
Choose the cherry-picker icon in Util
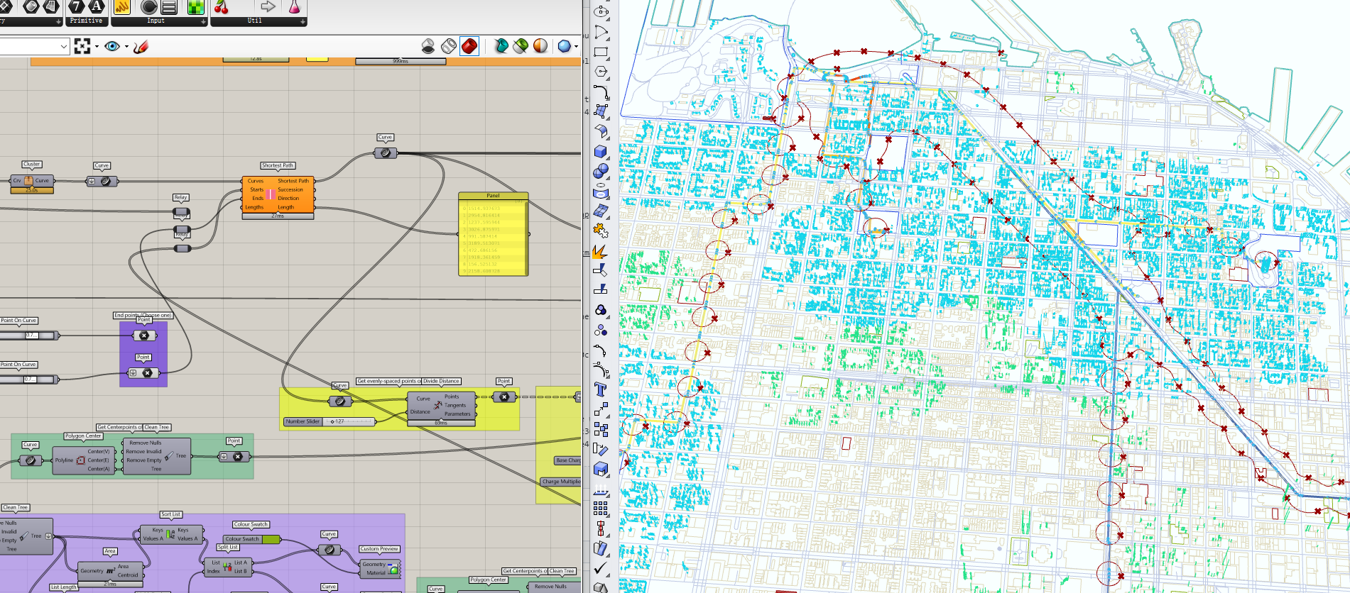click(222, 7)
